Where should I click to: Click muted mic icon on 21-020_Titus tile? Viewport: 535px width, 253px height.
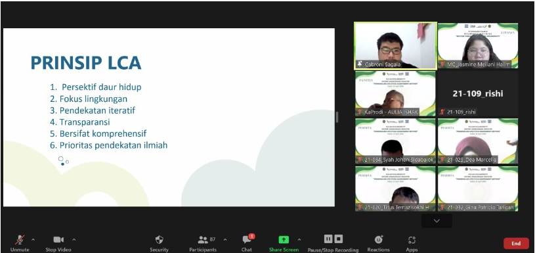(360, 207)
